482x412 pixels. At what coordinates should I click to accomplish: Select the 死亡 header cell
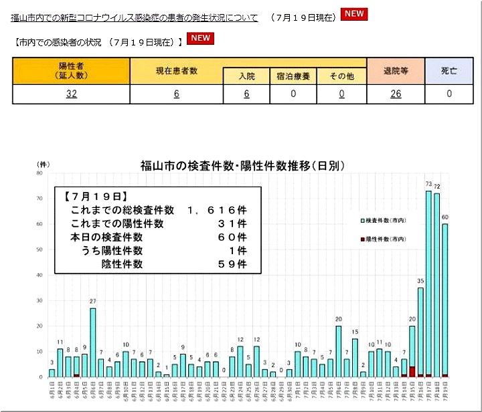point(449,71)
